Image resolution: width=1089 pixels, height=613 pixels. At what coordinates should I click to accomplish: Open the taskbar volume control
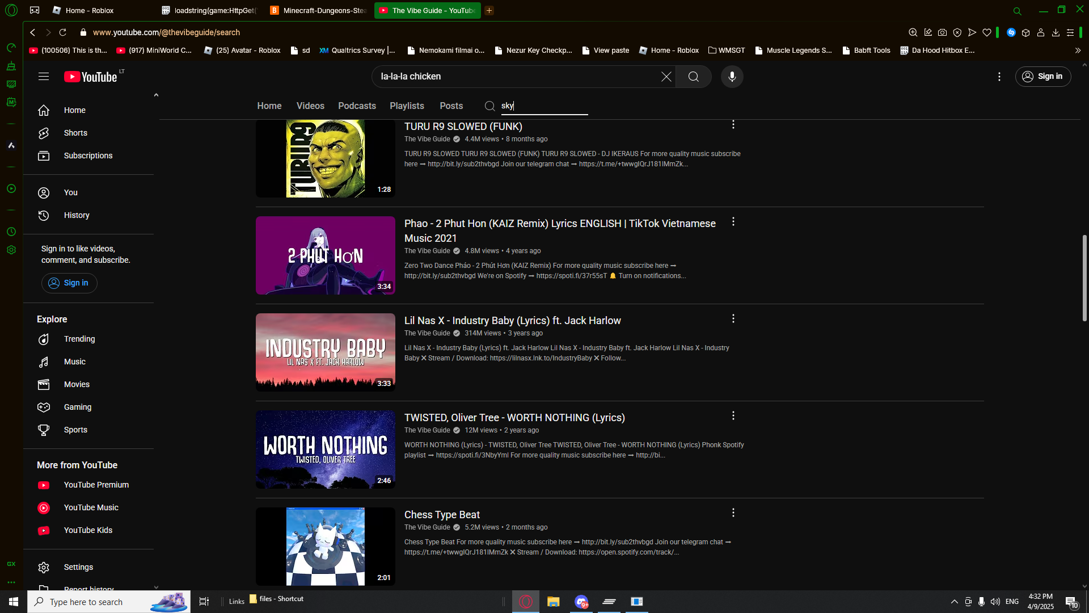[995, 602]
